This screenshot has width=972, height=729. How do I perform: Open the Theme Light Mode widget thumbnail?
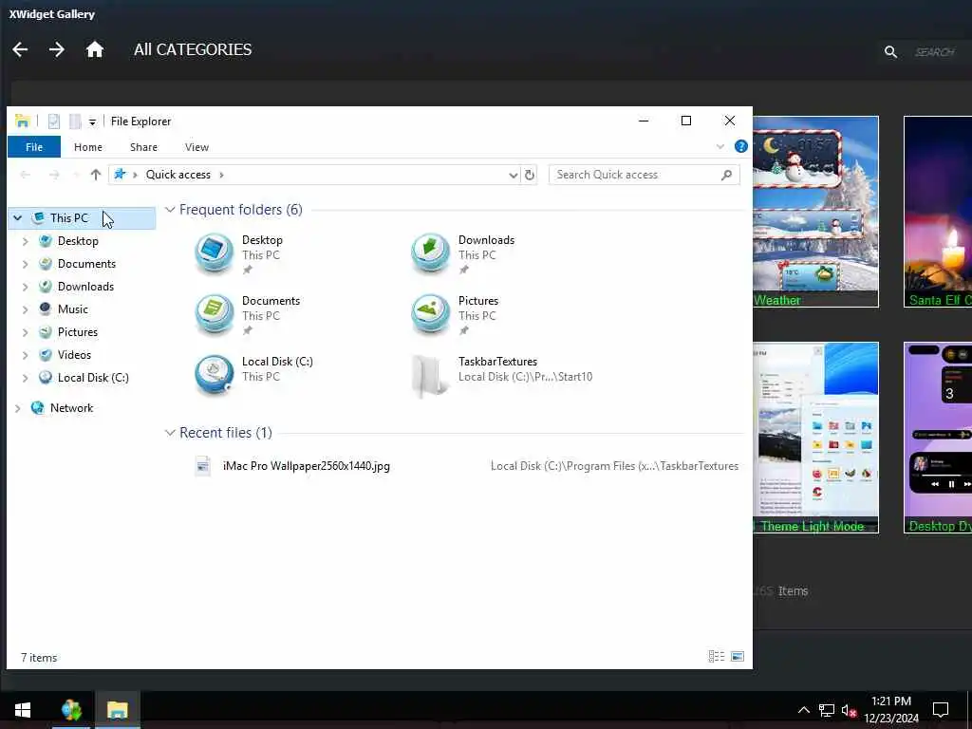click(815, 438)
